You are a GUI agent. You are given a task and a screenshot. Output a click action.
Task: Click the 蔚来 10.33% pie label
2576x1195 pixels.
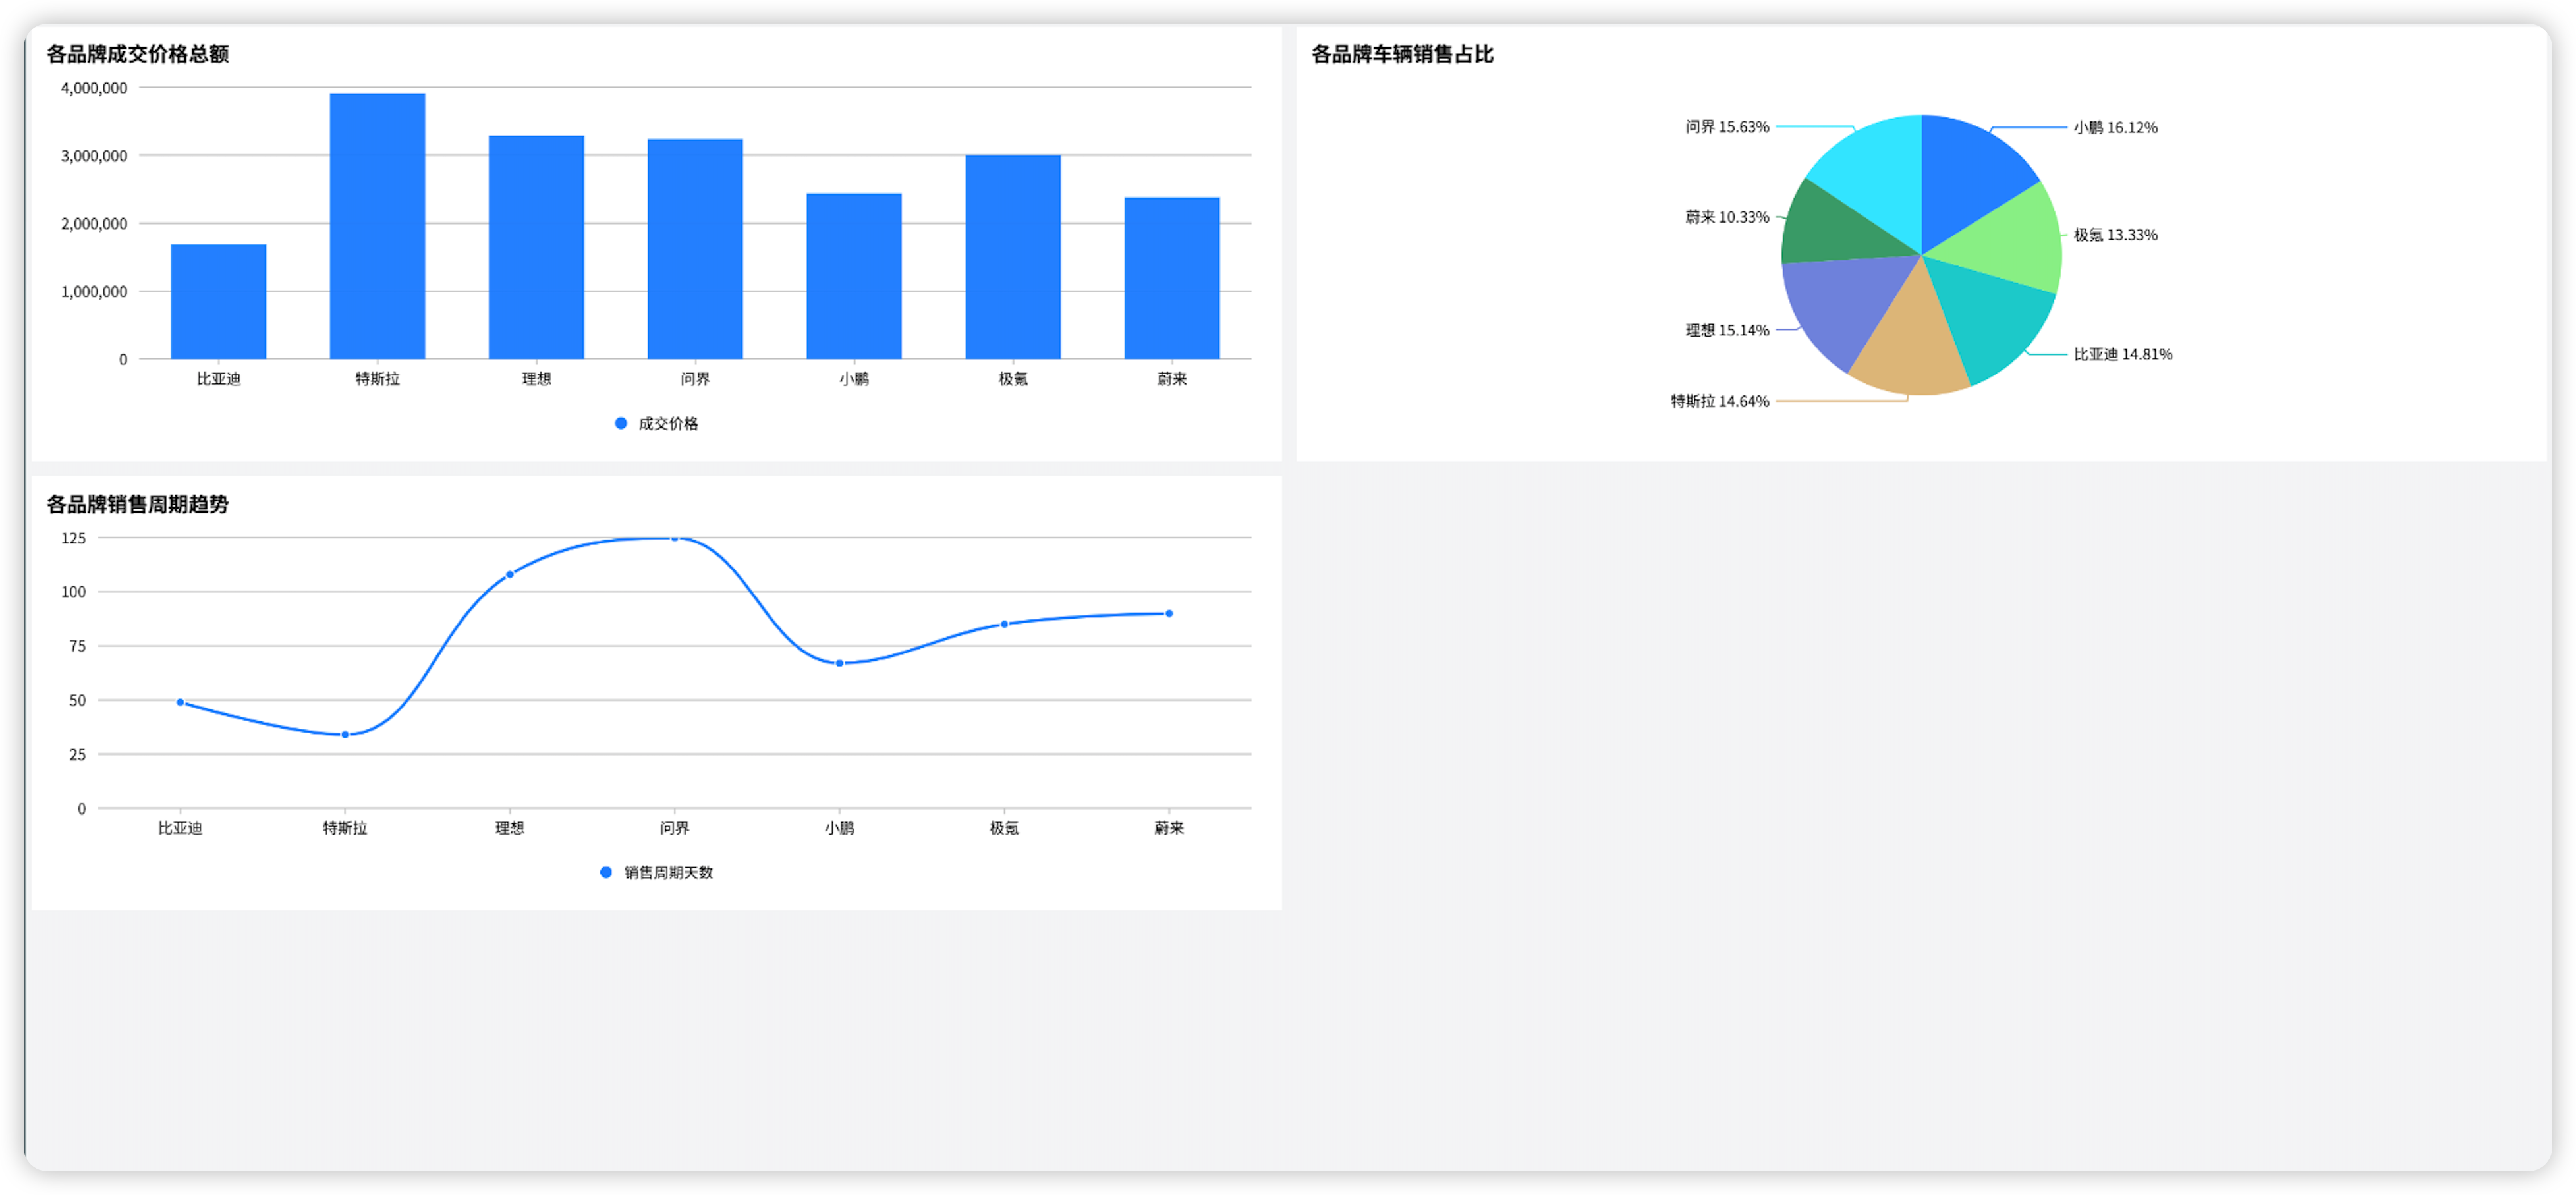click(1727, 217)
